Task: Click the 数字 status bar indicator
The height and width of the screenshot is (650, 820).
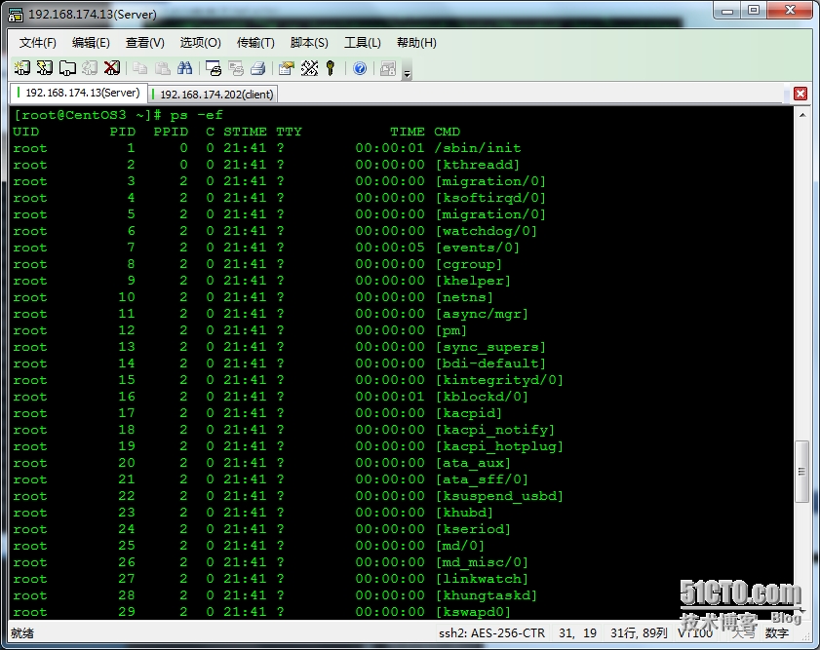Action: tap(776, 633)
